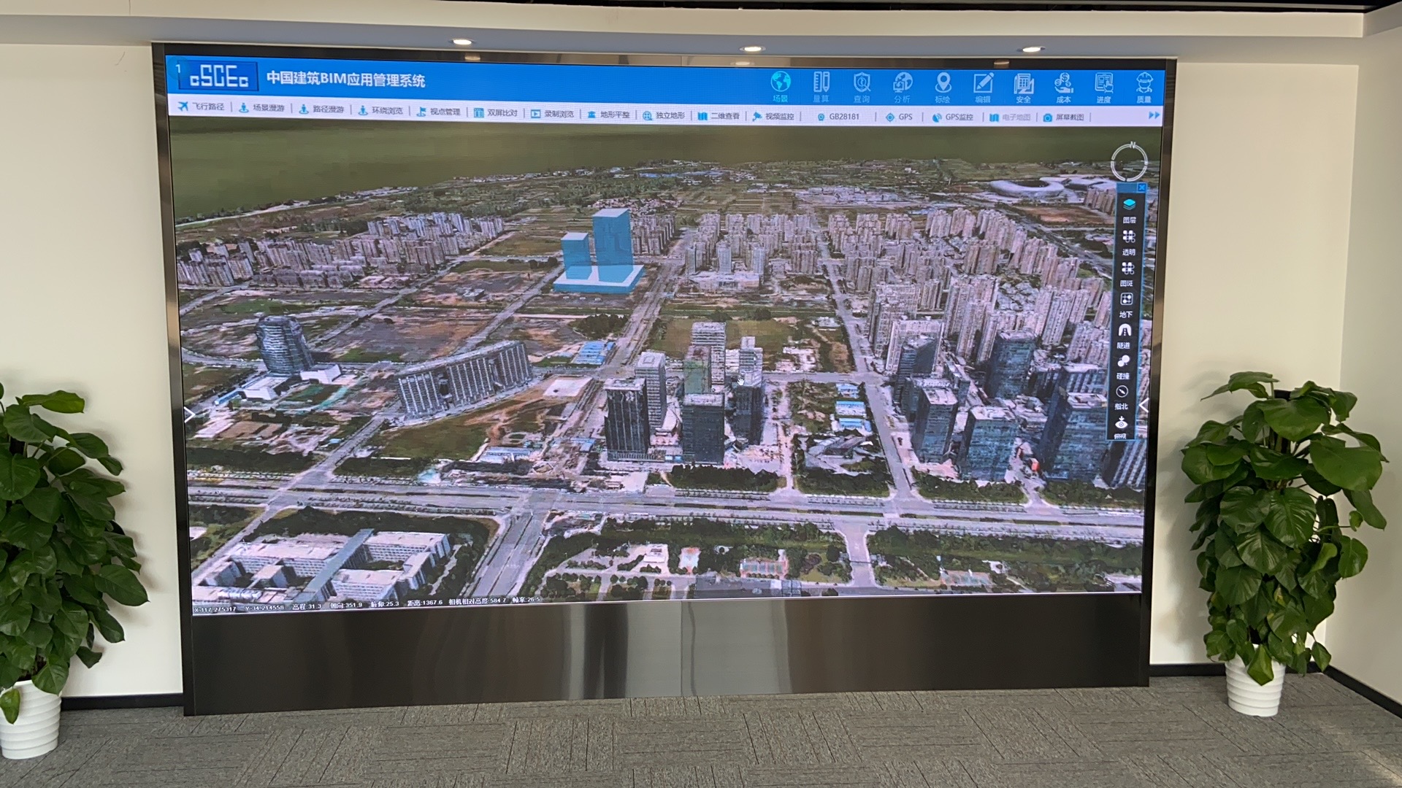
Task: Click the 屏幕截图 screenshot button
Action: click(x=1063, y=117)
